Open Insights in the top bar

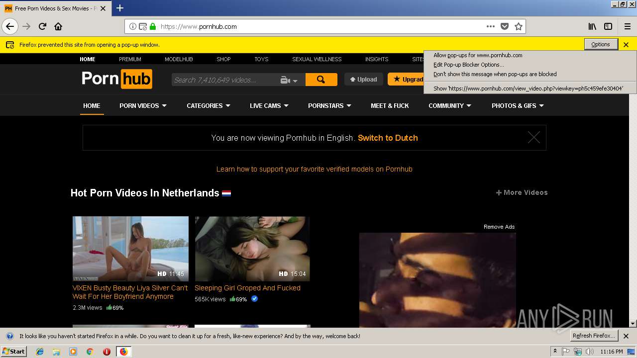(377, 59)
